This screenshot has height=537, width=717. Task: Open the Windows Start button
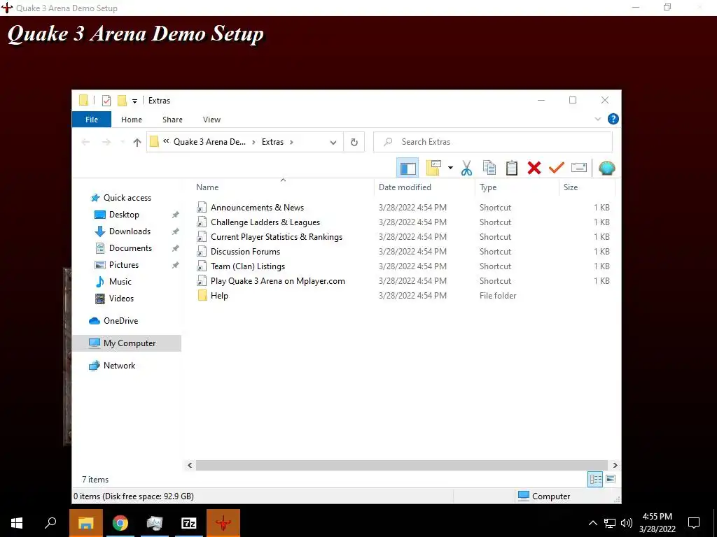click(x=17, y=523)
